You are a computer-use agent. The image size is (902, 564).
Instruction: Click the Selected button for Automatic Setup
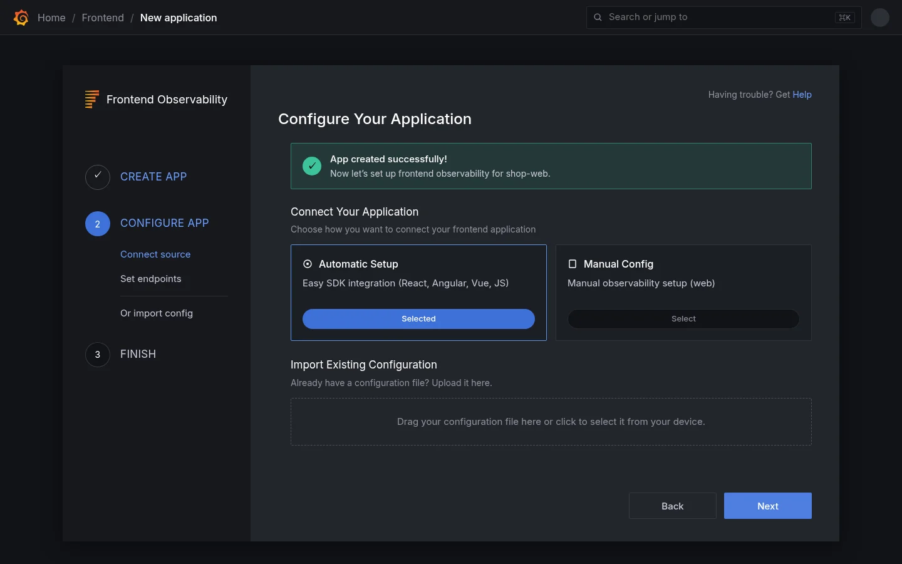(418, 319)
